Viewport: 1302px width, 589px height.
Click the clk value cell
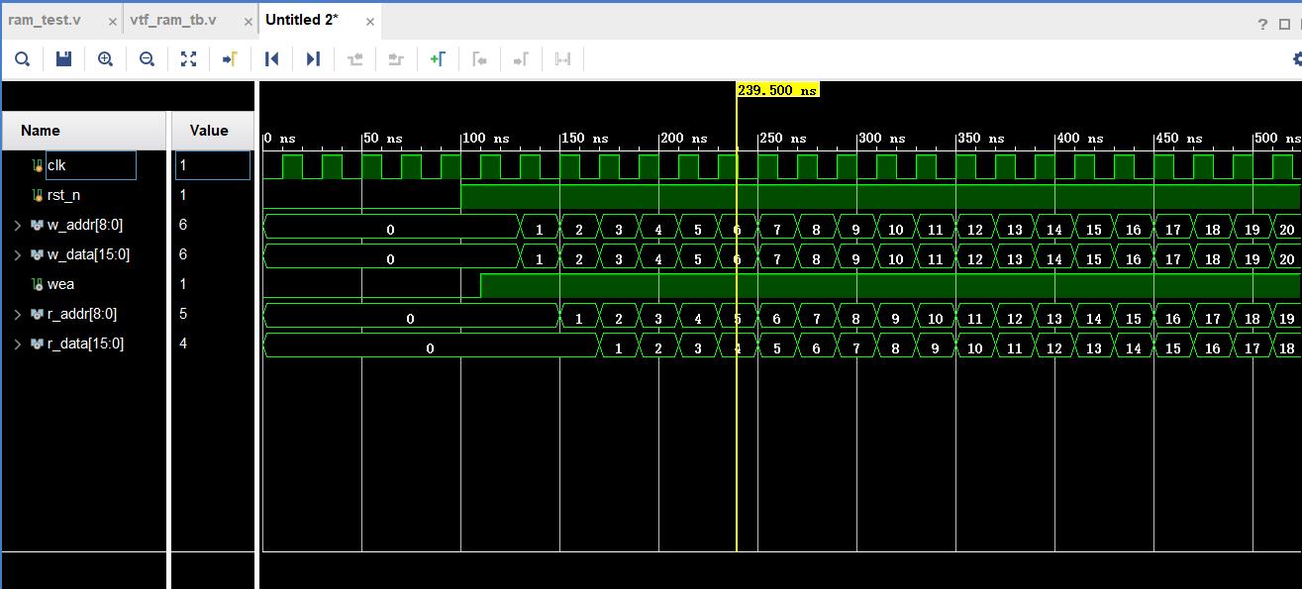213,165
